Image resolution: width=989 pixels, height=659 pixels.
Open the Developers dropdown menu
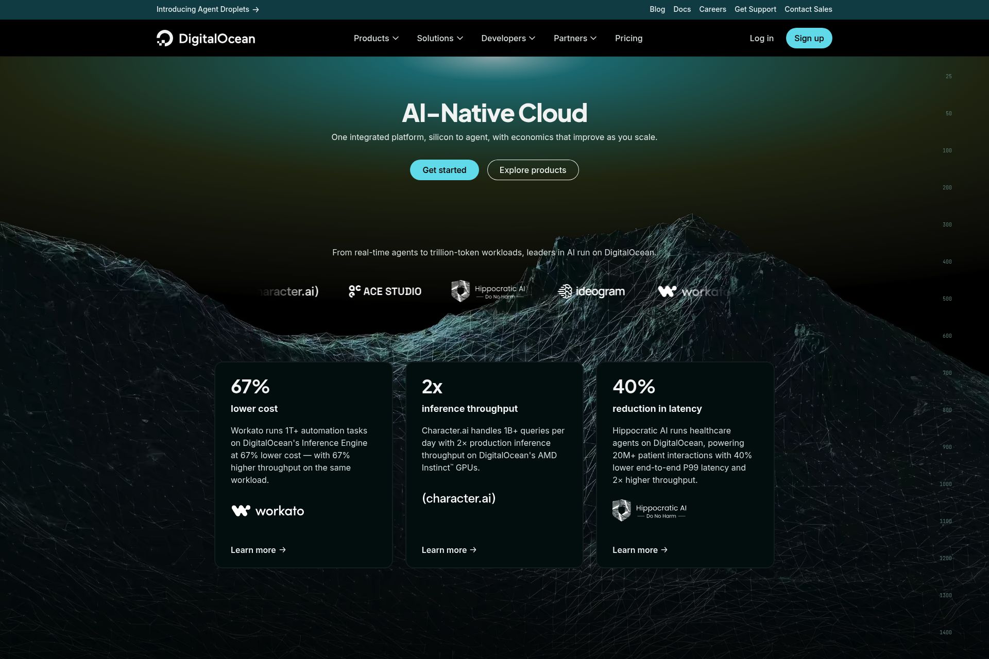(x=508, y=38)
